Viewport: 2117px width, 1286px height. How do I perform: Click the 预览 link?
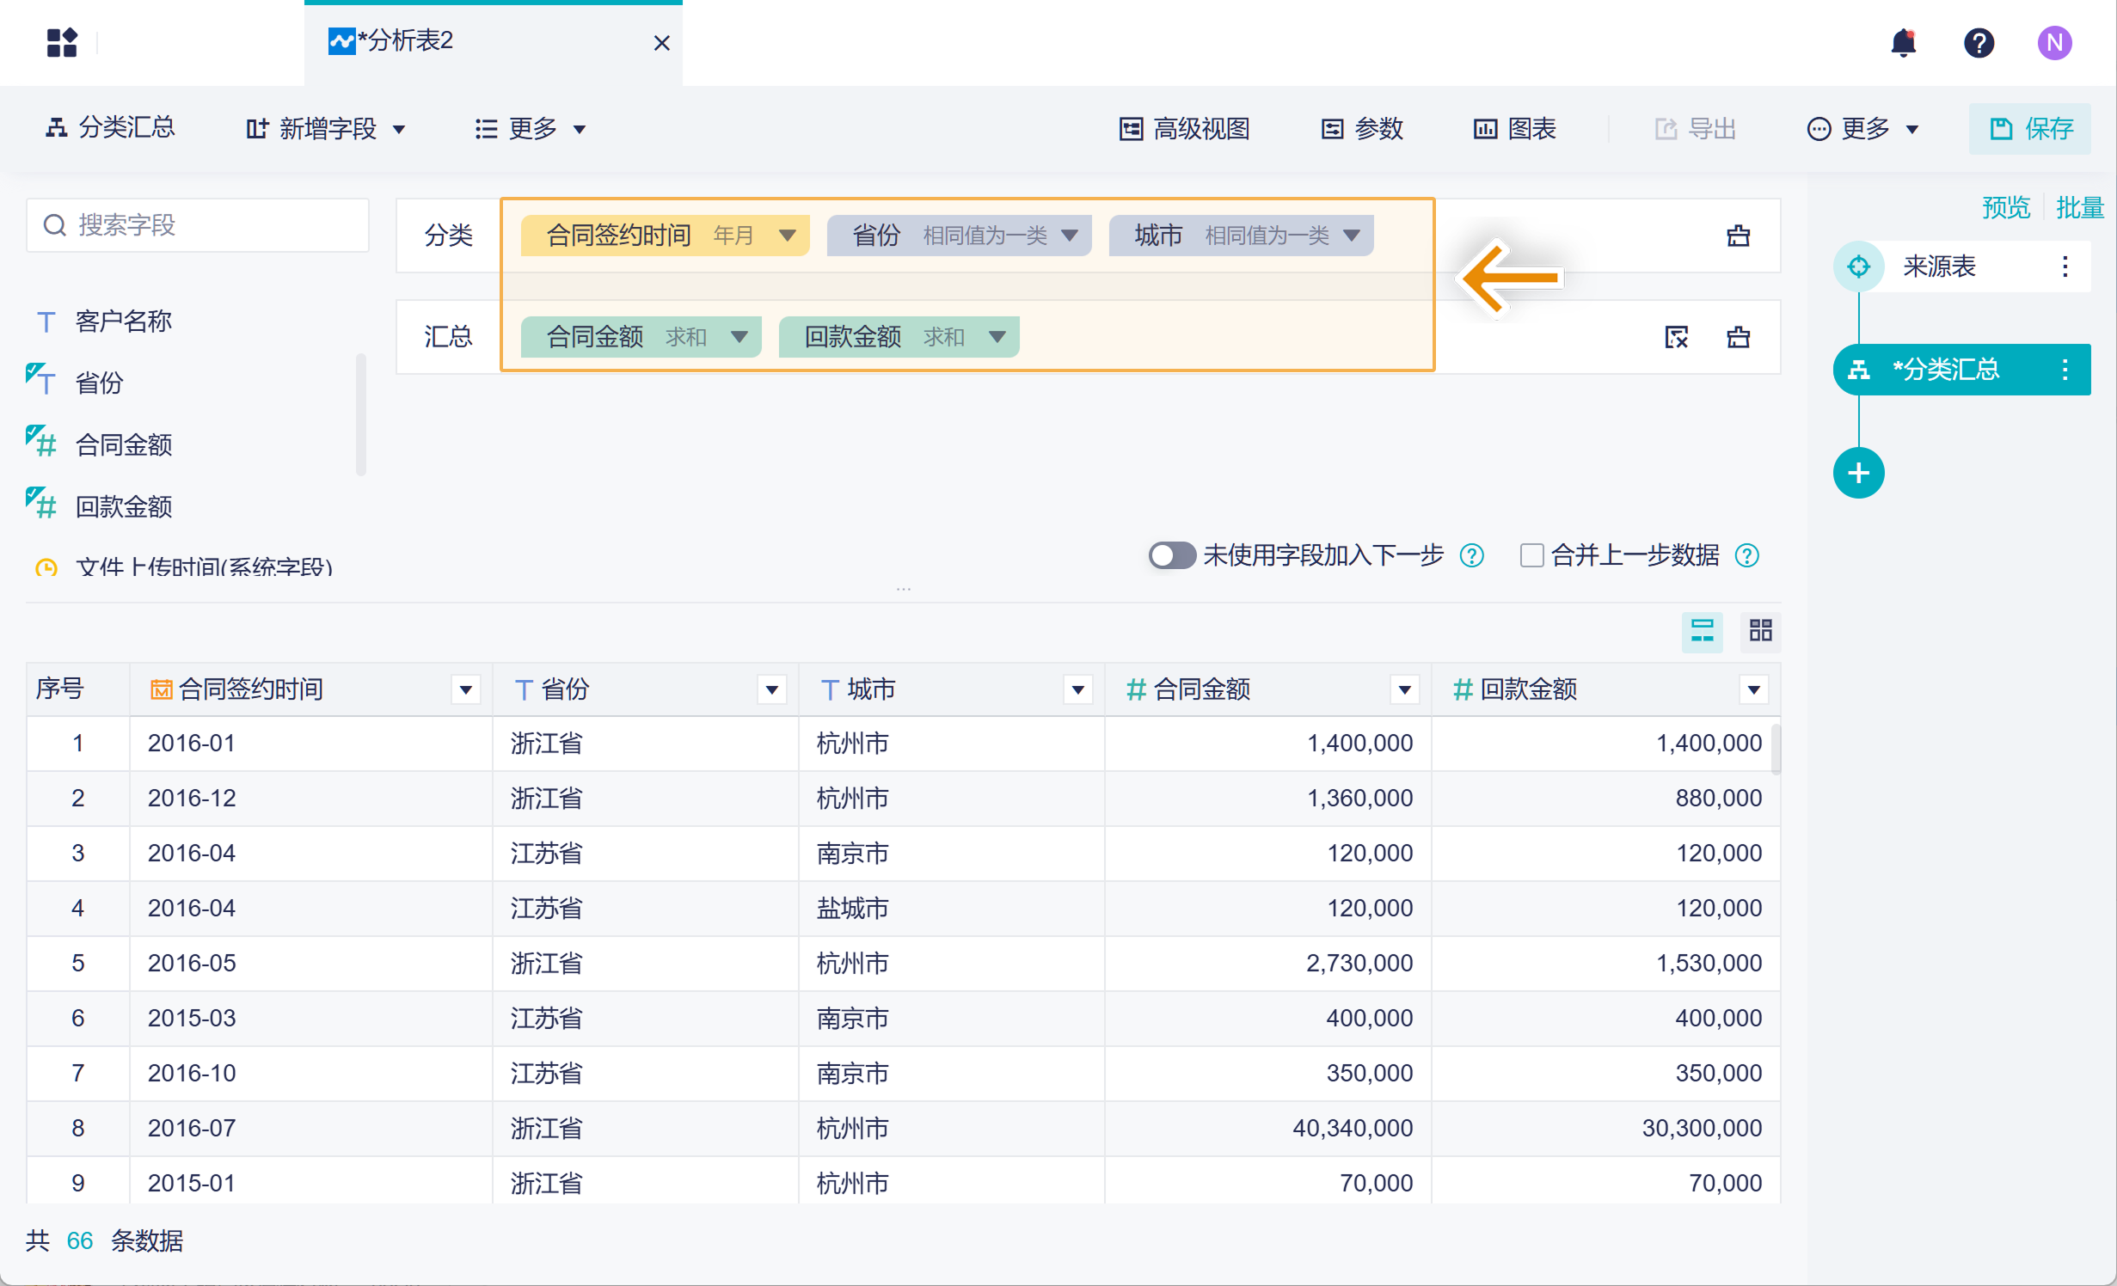pos(2005,208)
